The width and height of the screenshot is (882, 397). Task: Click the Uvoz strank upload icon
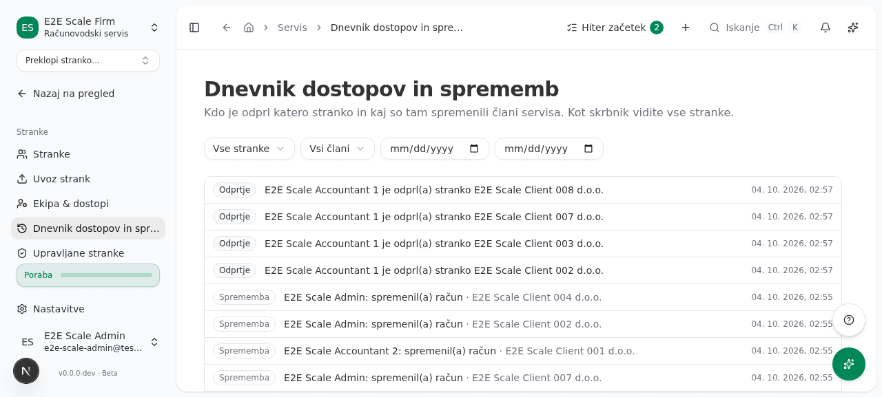[22, 179]
